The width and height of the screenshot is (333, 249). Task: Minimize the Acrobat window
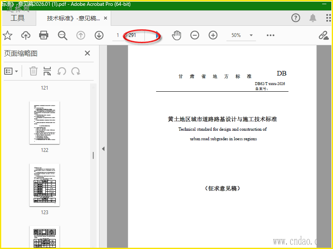pyautogui.click(x=324, y=4)
